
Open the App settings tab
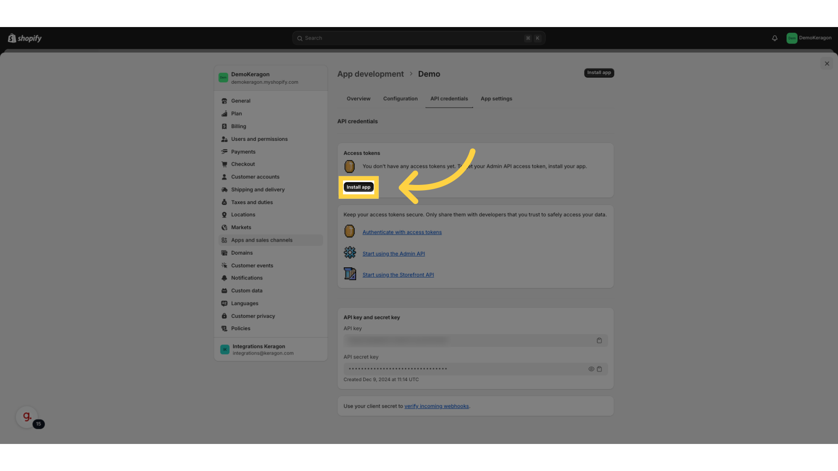click(496, 99)
